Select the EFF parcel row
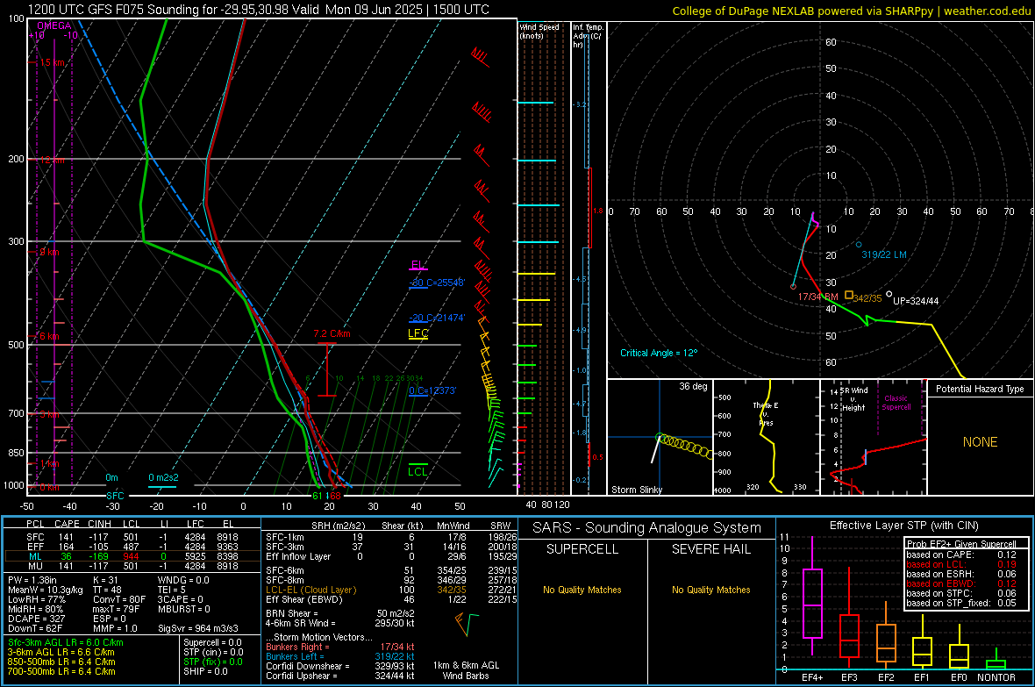 coord(132,547)
